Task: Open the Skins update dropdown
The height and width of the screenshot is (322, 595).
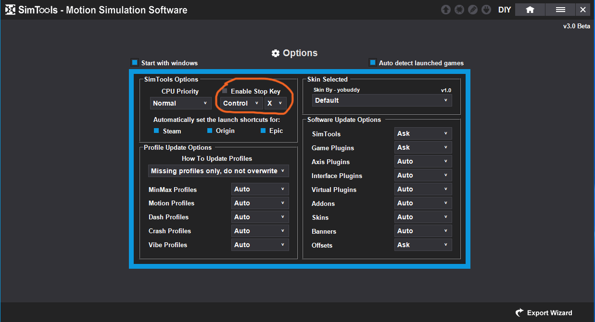Action: coord(423,217)
